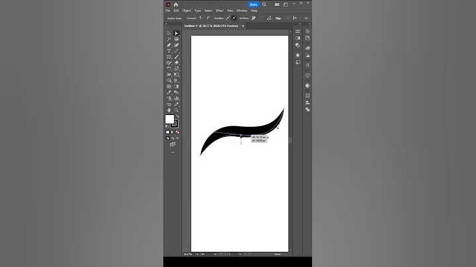Screen dimensions: 476x267
Task: Open Edit Toolbar three-dots button
Action: pos(173,152)
